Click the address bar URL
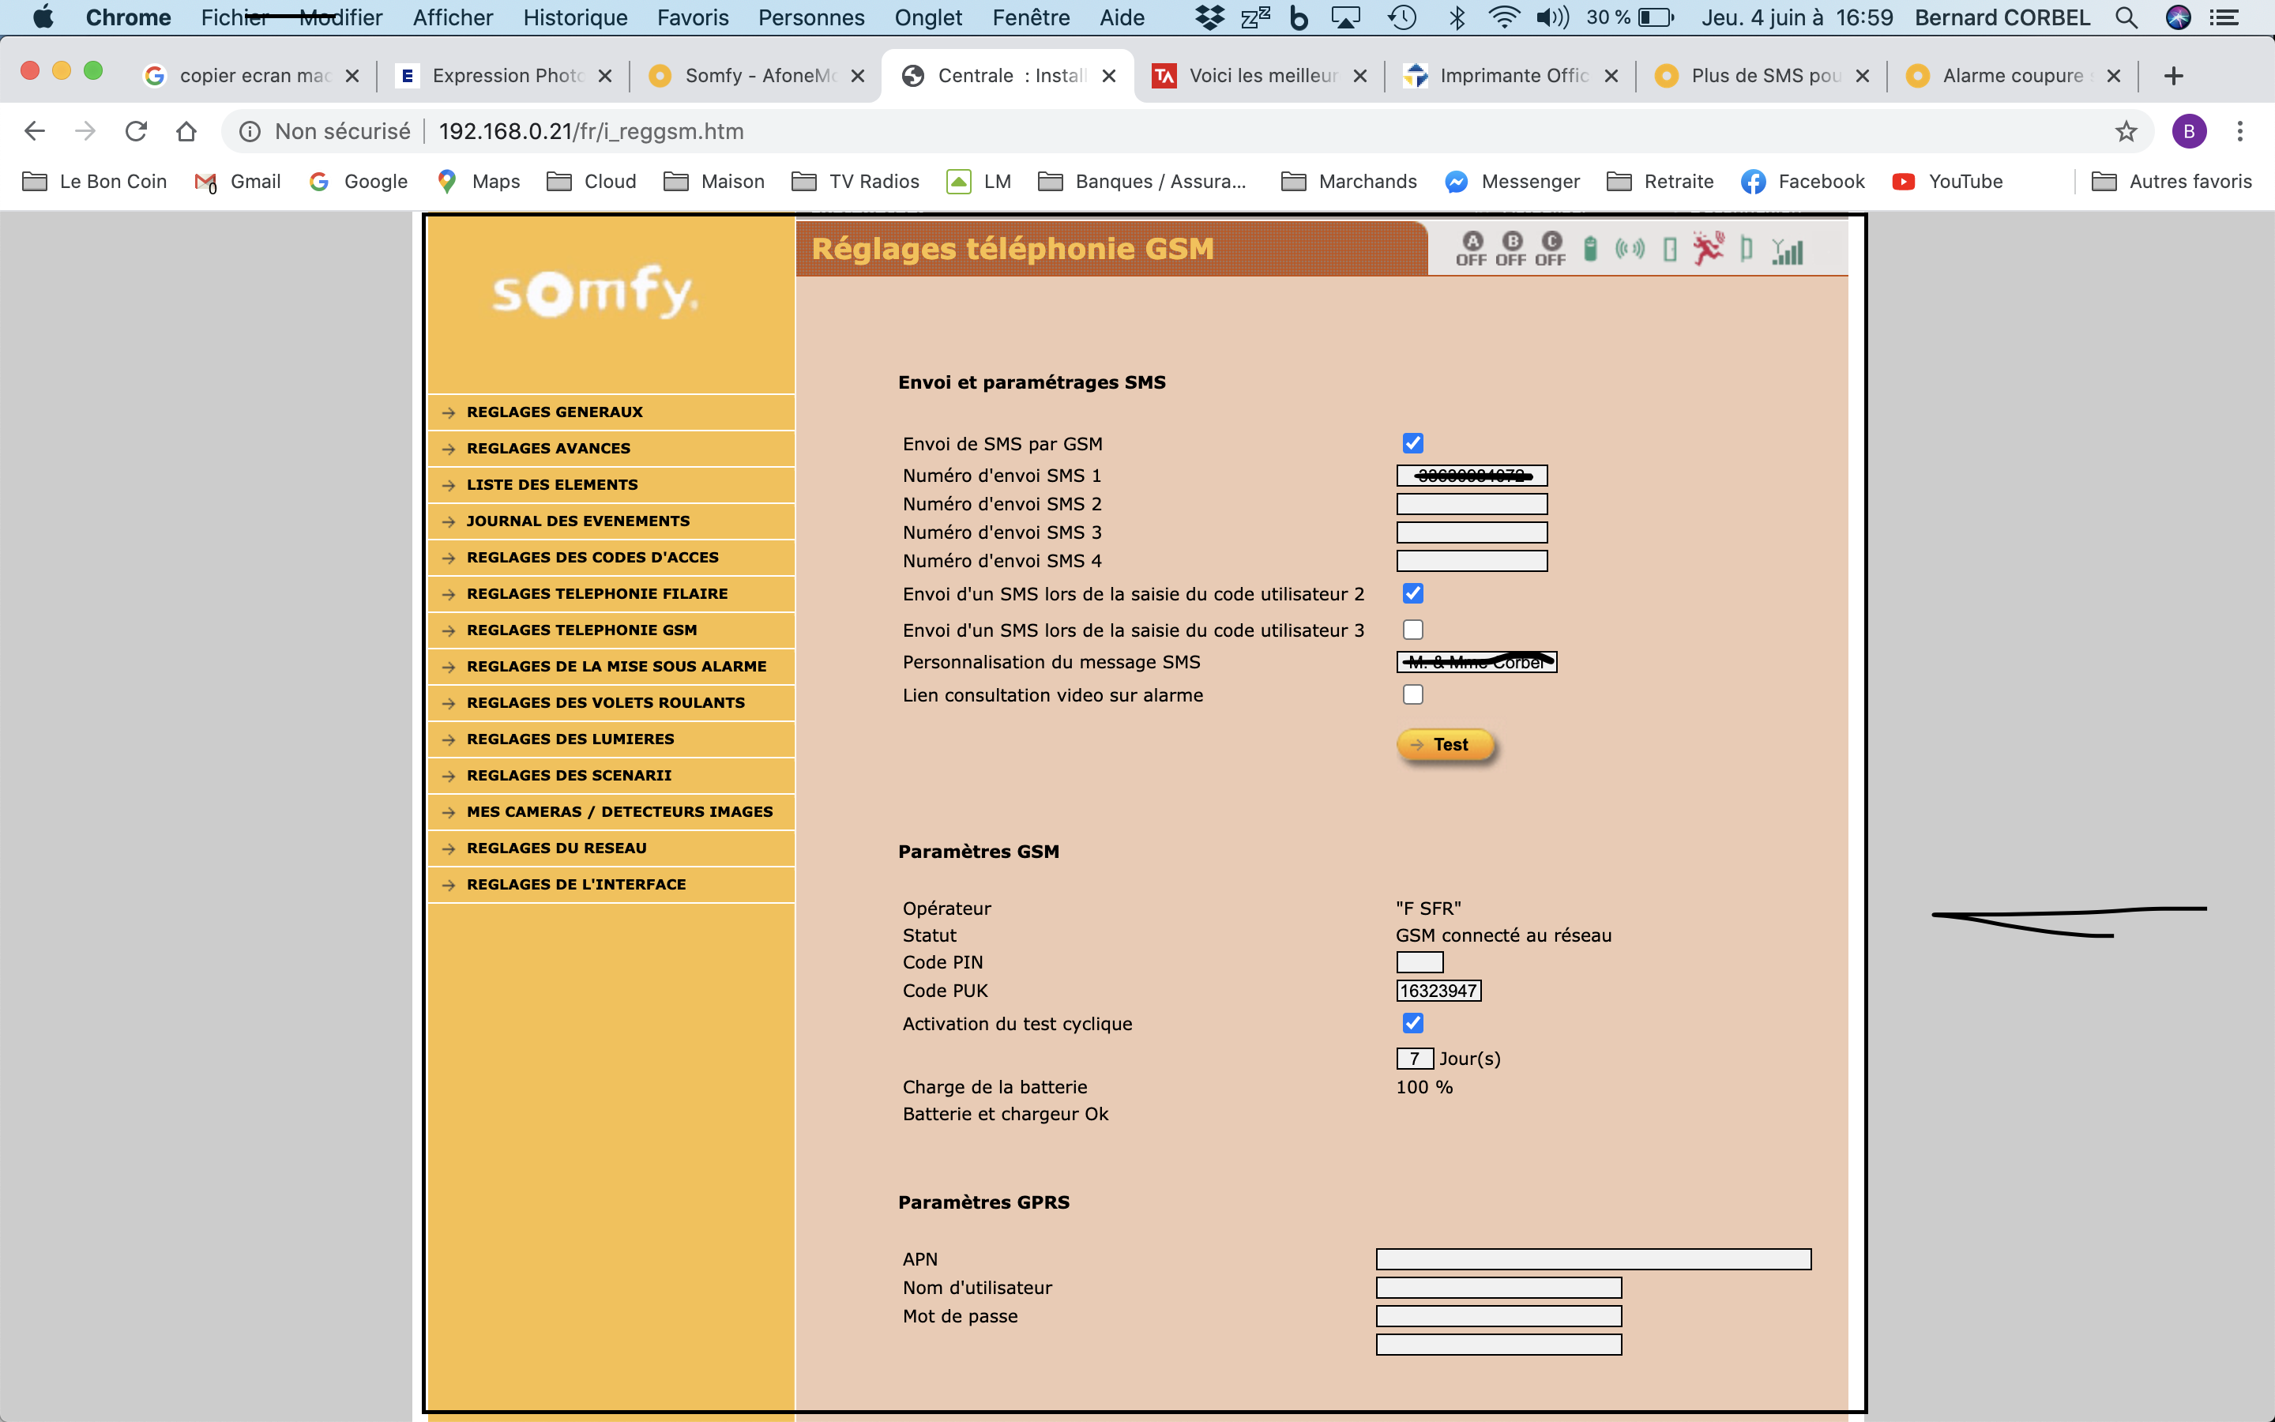This screenshot has width=2275, height=1422. [592, 132]
